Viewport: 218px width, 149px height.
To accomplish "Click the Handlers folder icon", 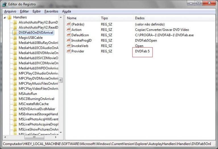I will click(x=9, y=17).
